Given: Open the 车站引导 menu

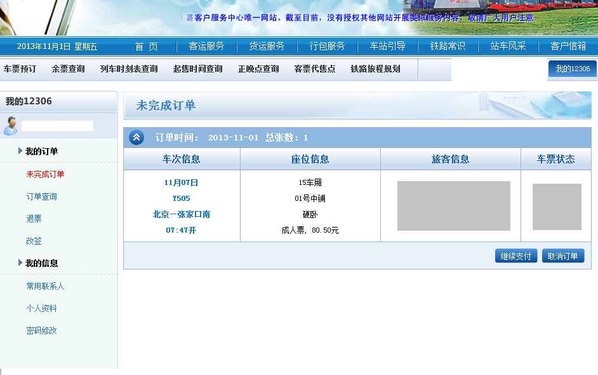Looking at the screenshot, I should point(387,46).
